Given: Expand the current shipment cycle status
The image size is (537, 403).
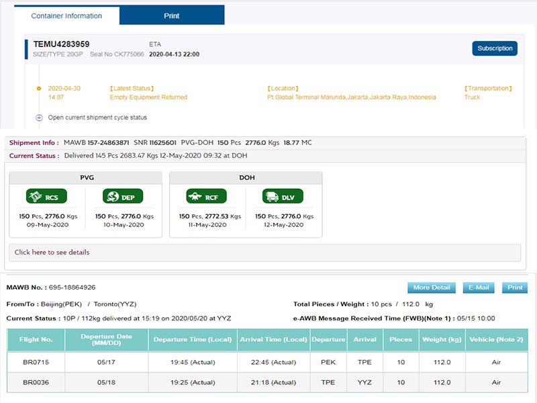Looking at the screenshot, I should click(40, 118).
